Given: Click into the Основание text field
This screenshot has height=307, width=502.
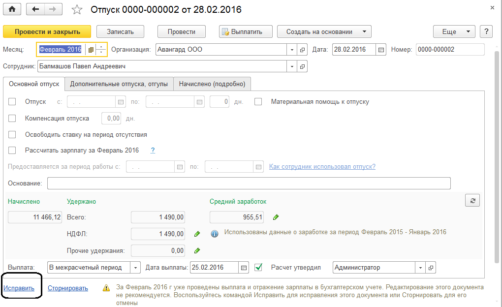Looking at the screenshot, I should (x=249, y=184).
